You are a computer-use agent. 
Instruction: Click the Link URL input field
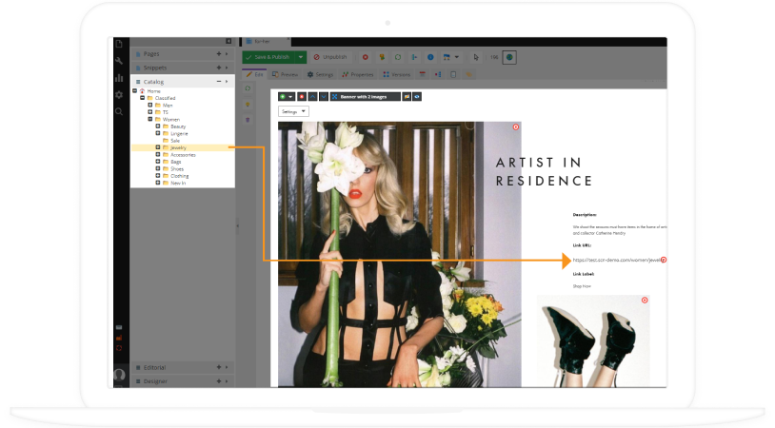(614, 260)
